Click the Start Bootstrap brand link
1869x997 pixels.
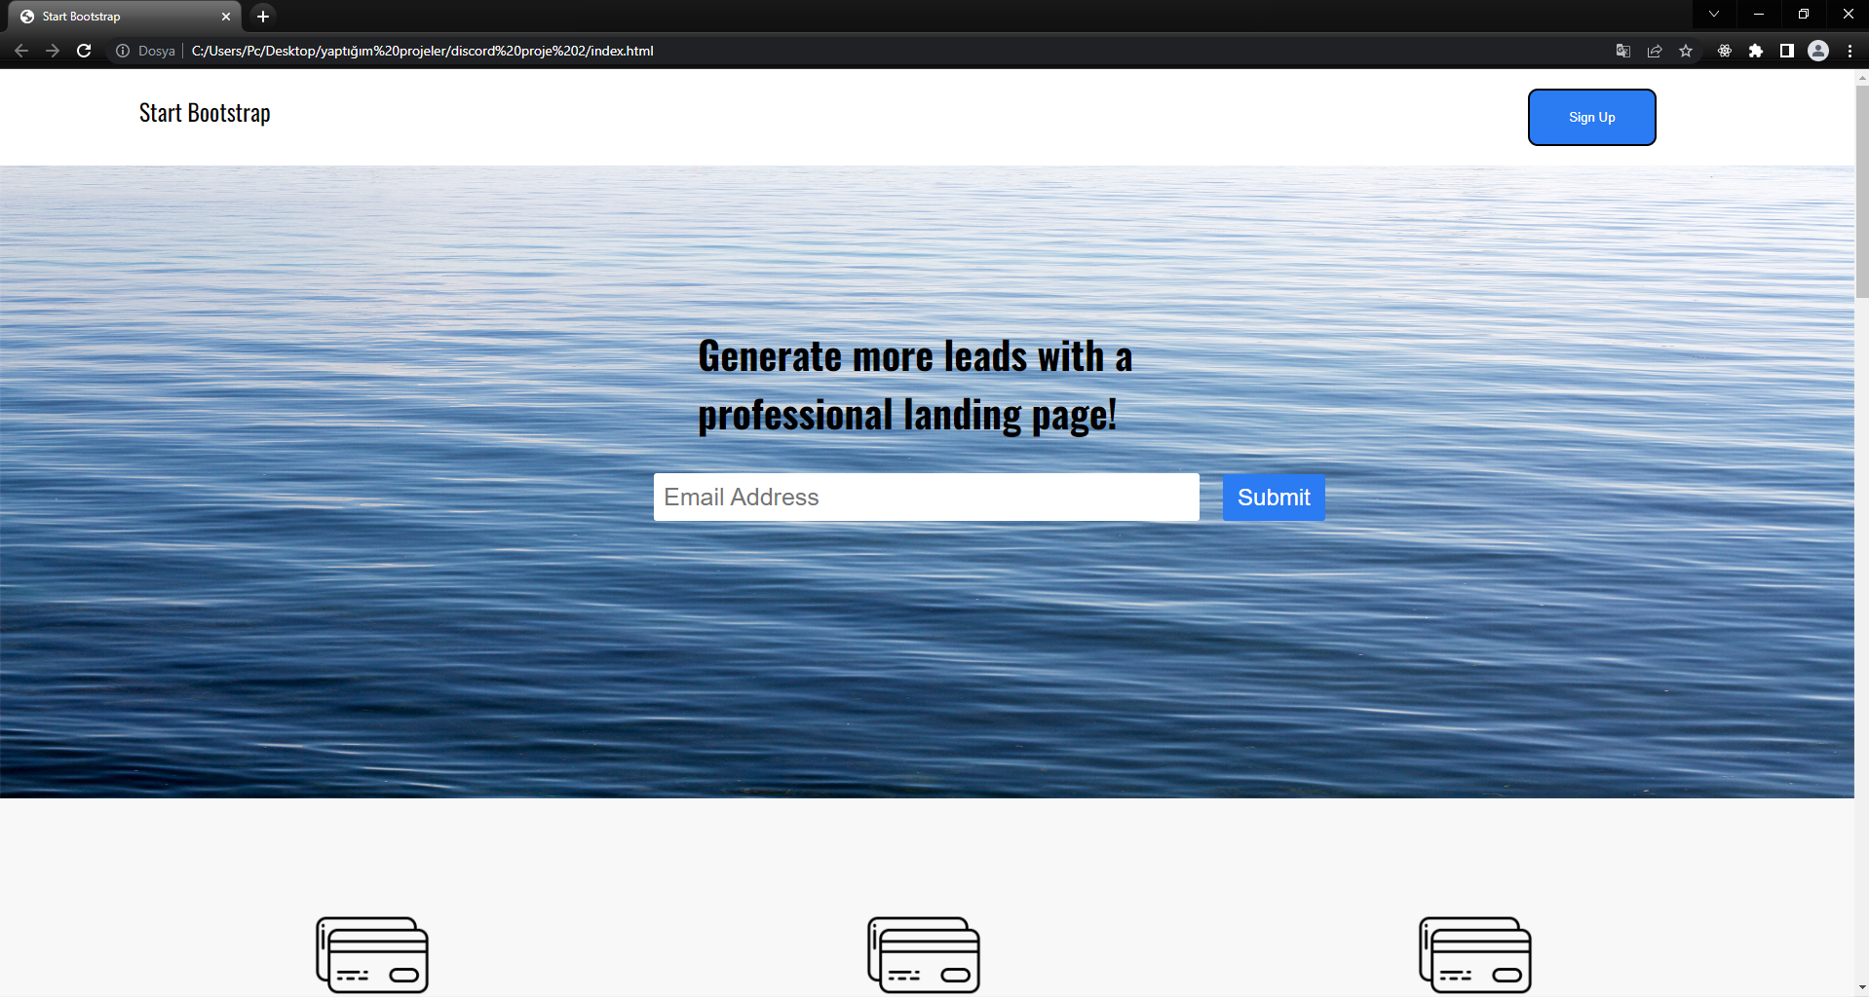click(204, 114)
